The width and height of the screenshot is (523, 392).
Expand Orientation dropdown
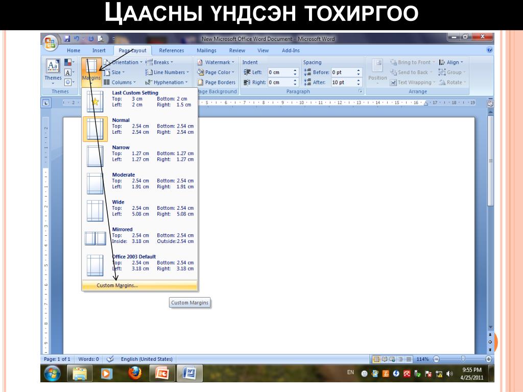[124, 62]
